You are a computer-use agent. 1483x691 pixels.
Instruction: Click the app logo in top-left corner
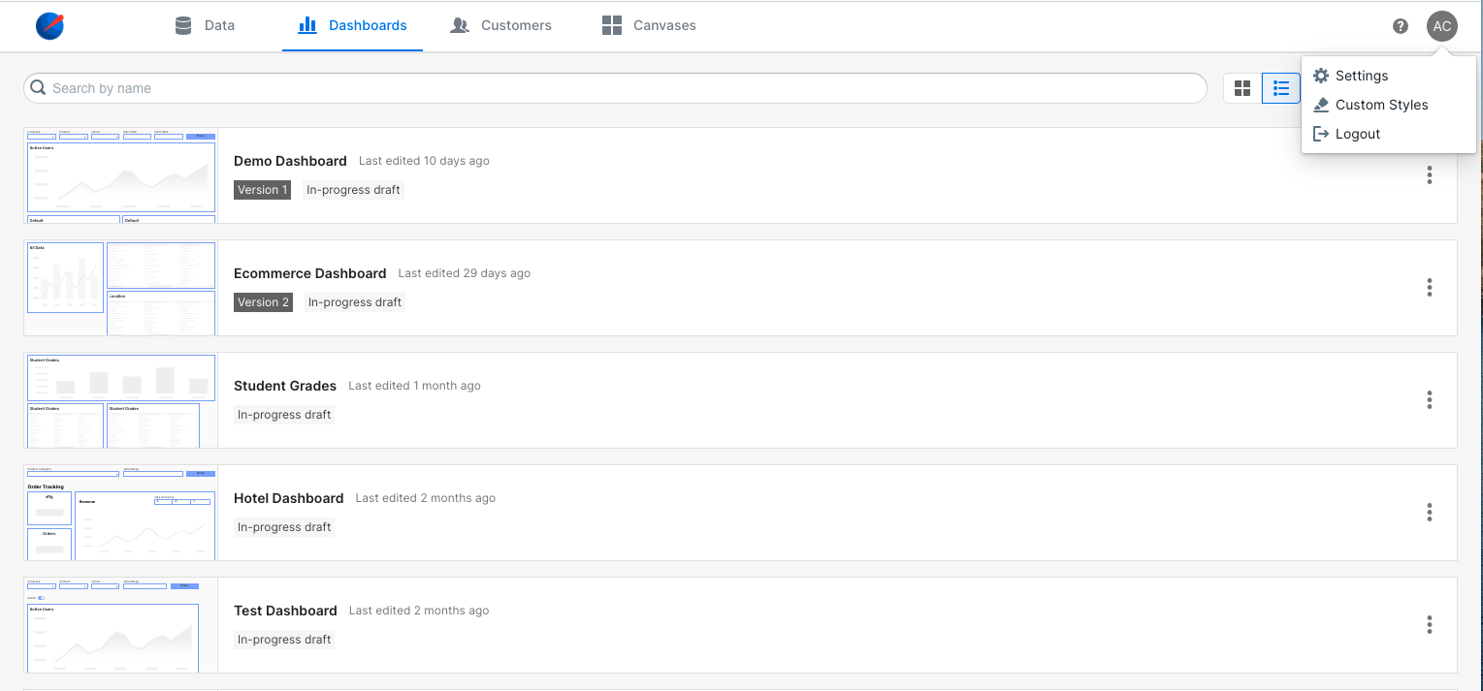pos(49,26)
